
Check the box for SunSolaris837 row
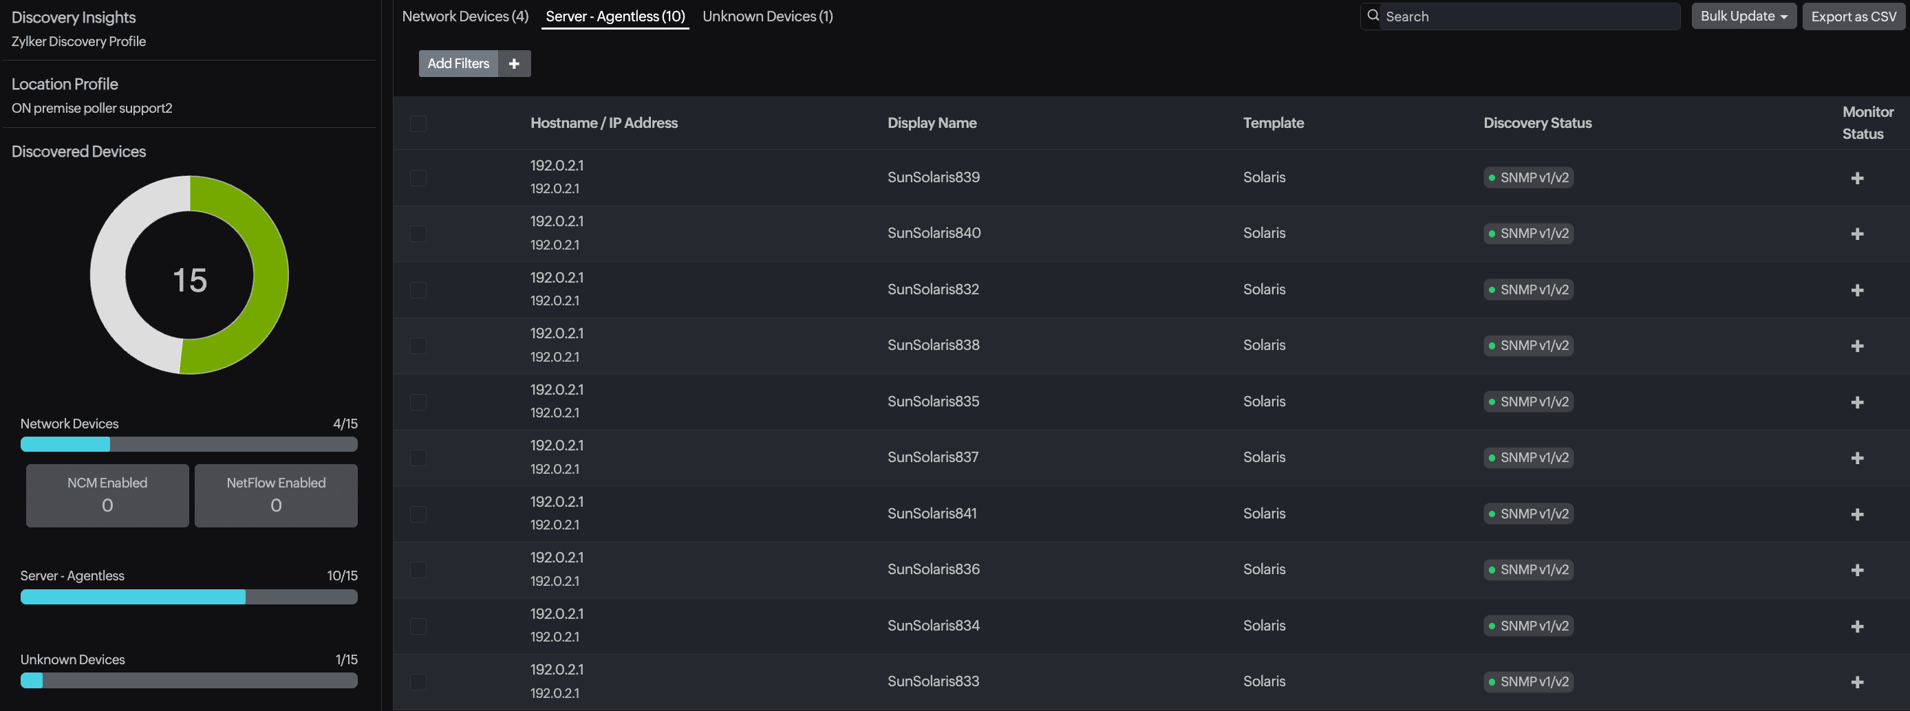point(418,458)
